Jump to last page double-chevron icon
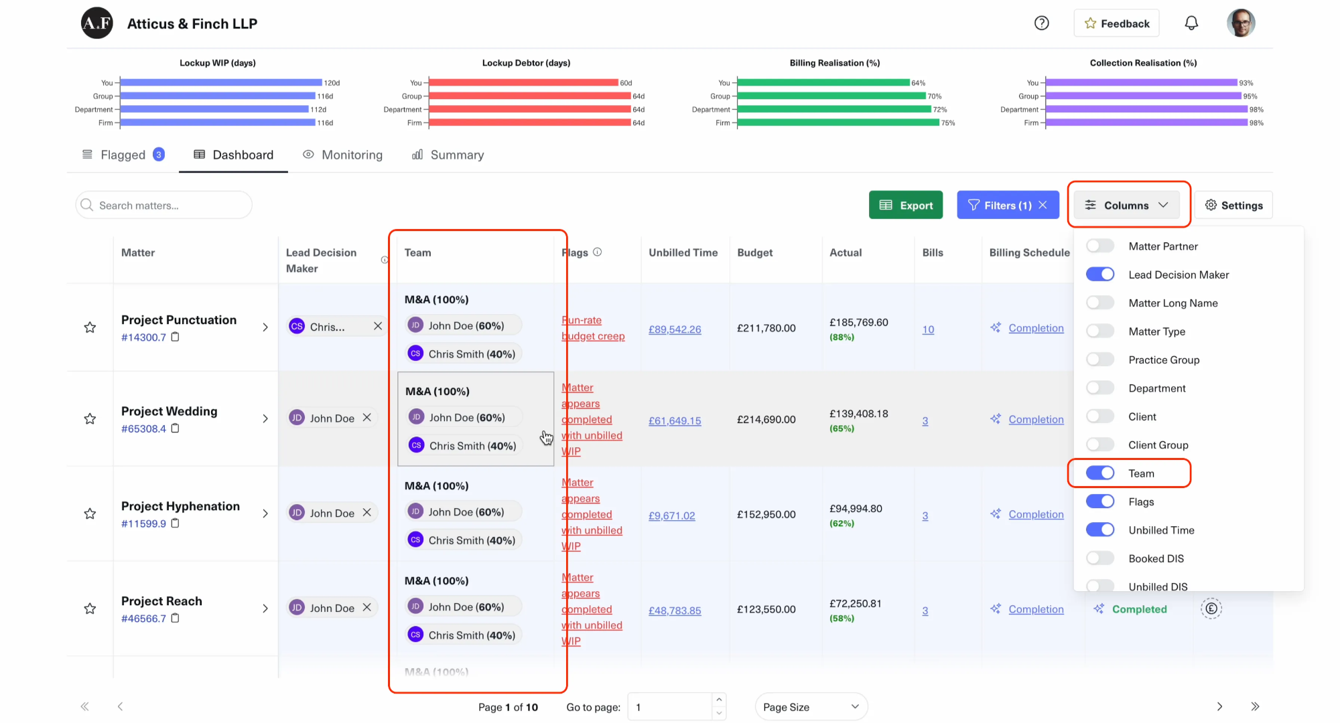This screenshot has height=723, width=1340. tap(1255, 706)
